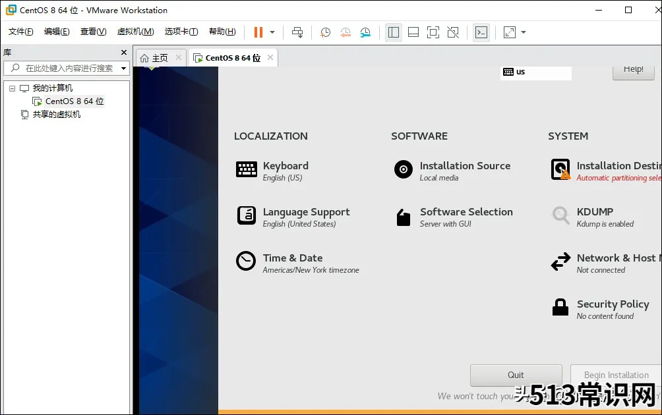Show the console view

coord(481,32)
